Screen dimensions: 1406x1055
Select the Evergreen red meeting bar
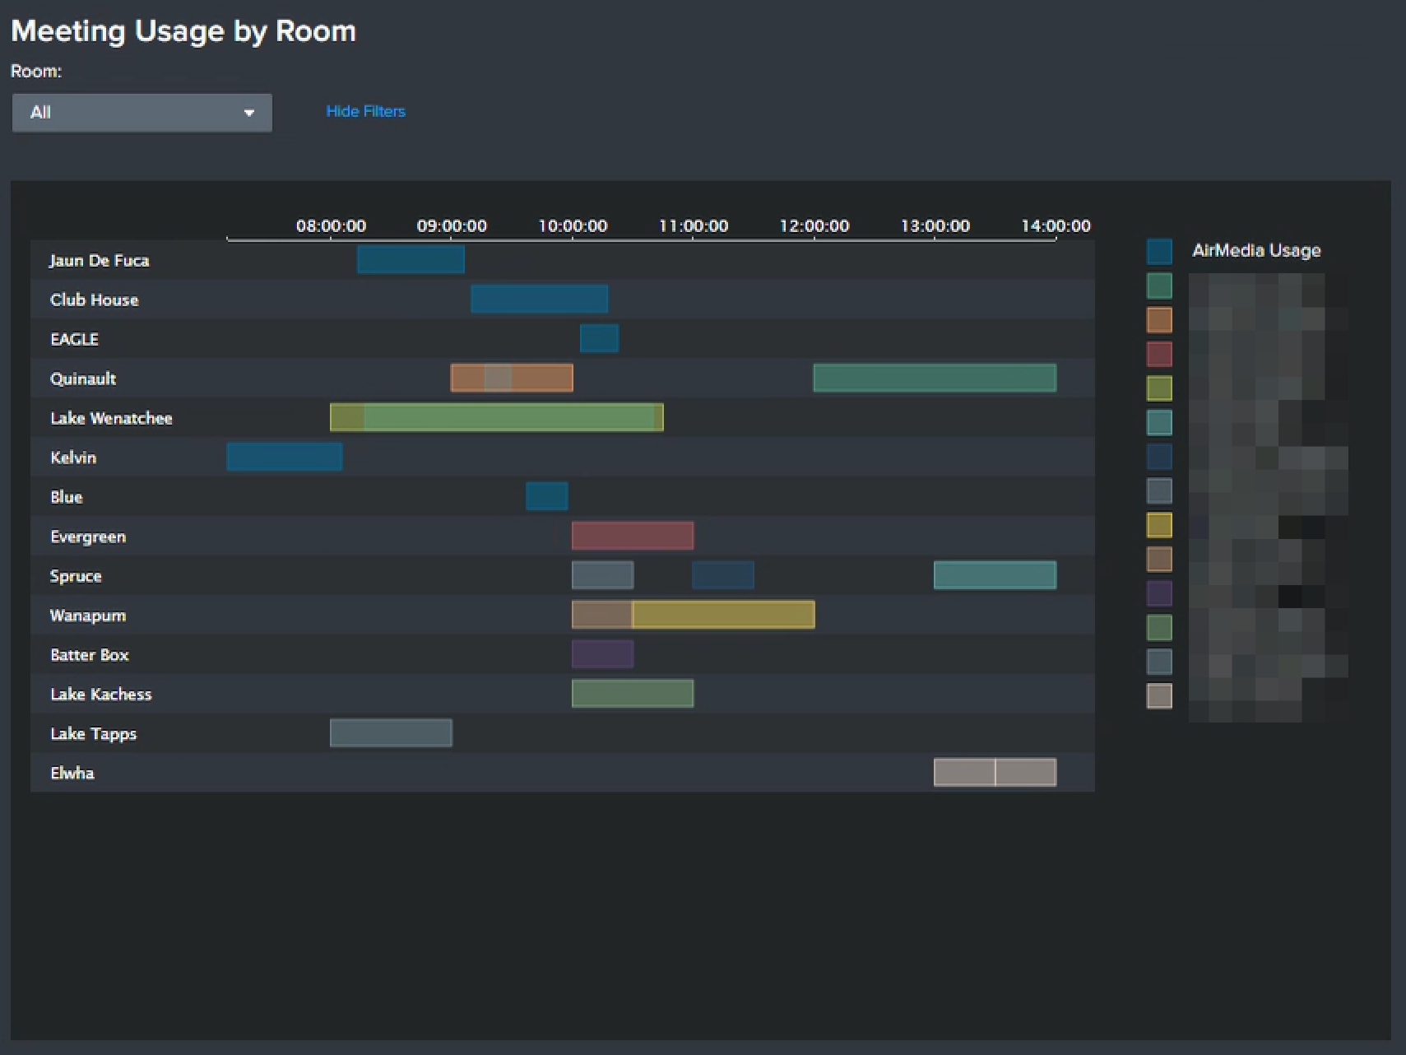[x=633, y=536]
